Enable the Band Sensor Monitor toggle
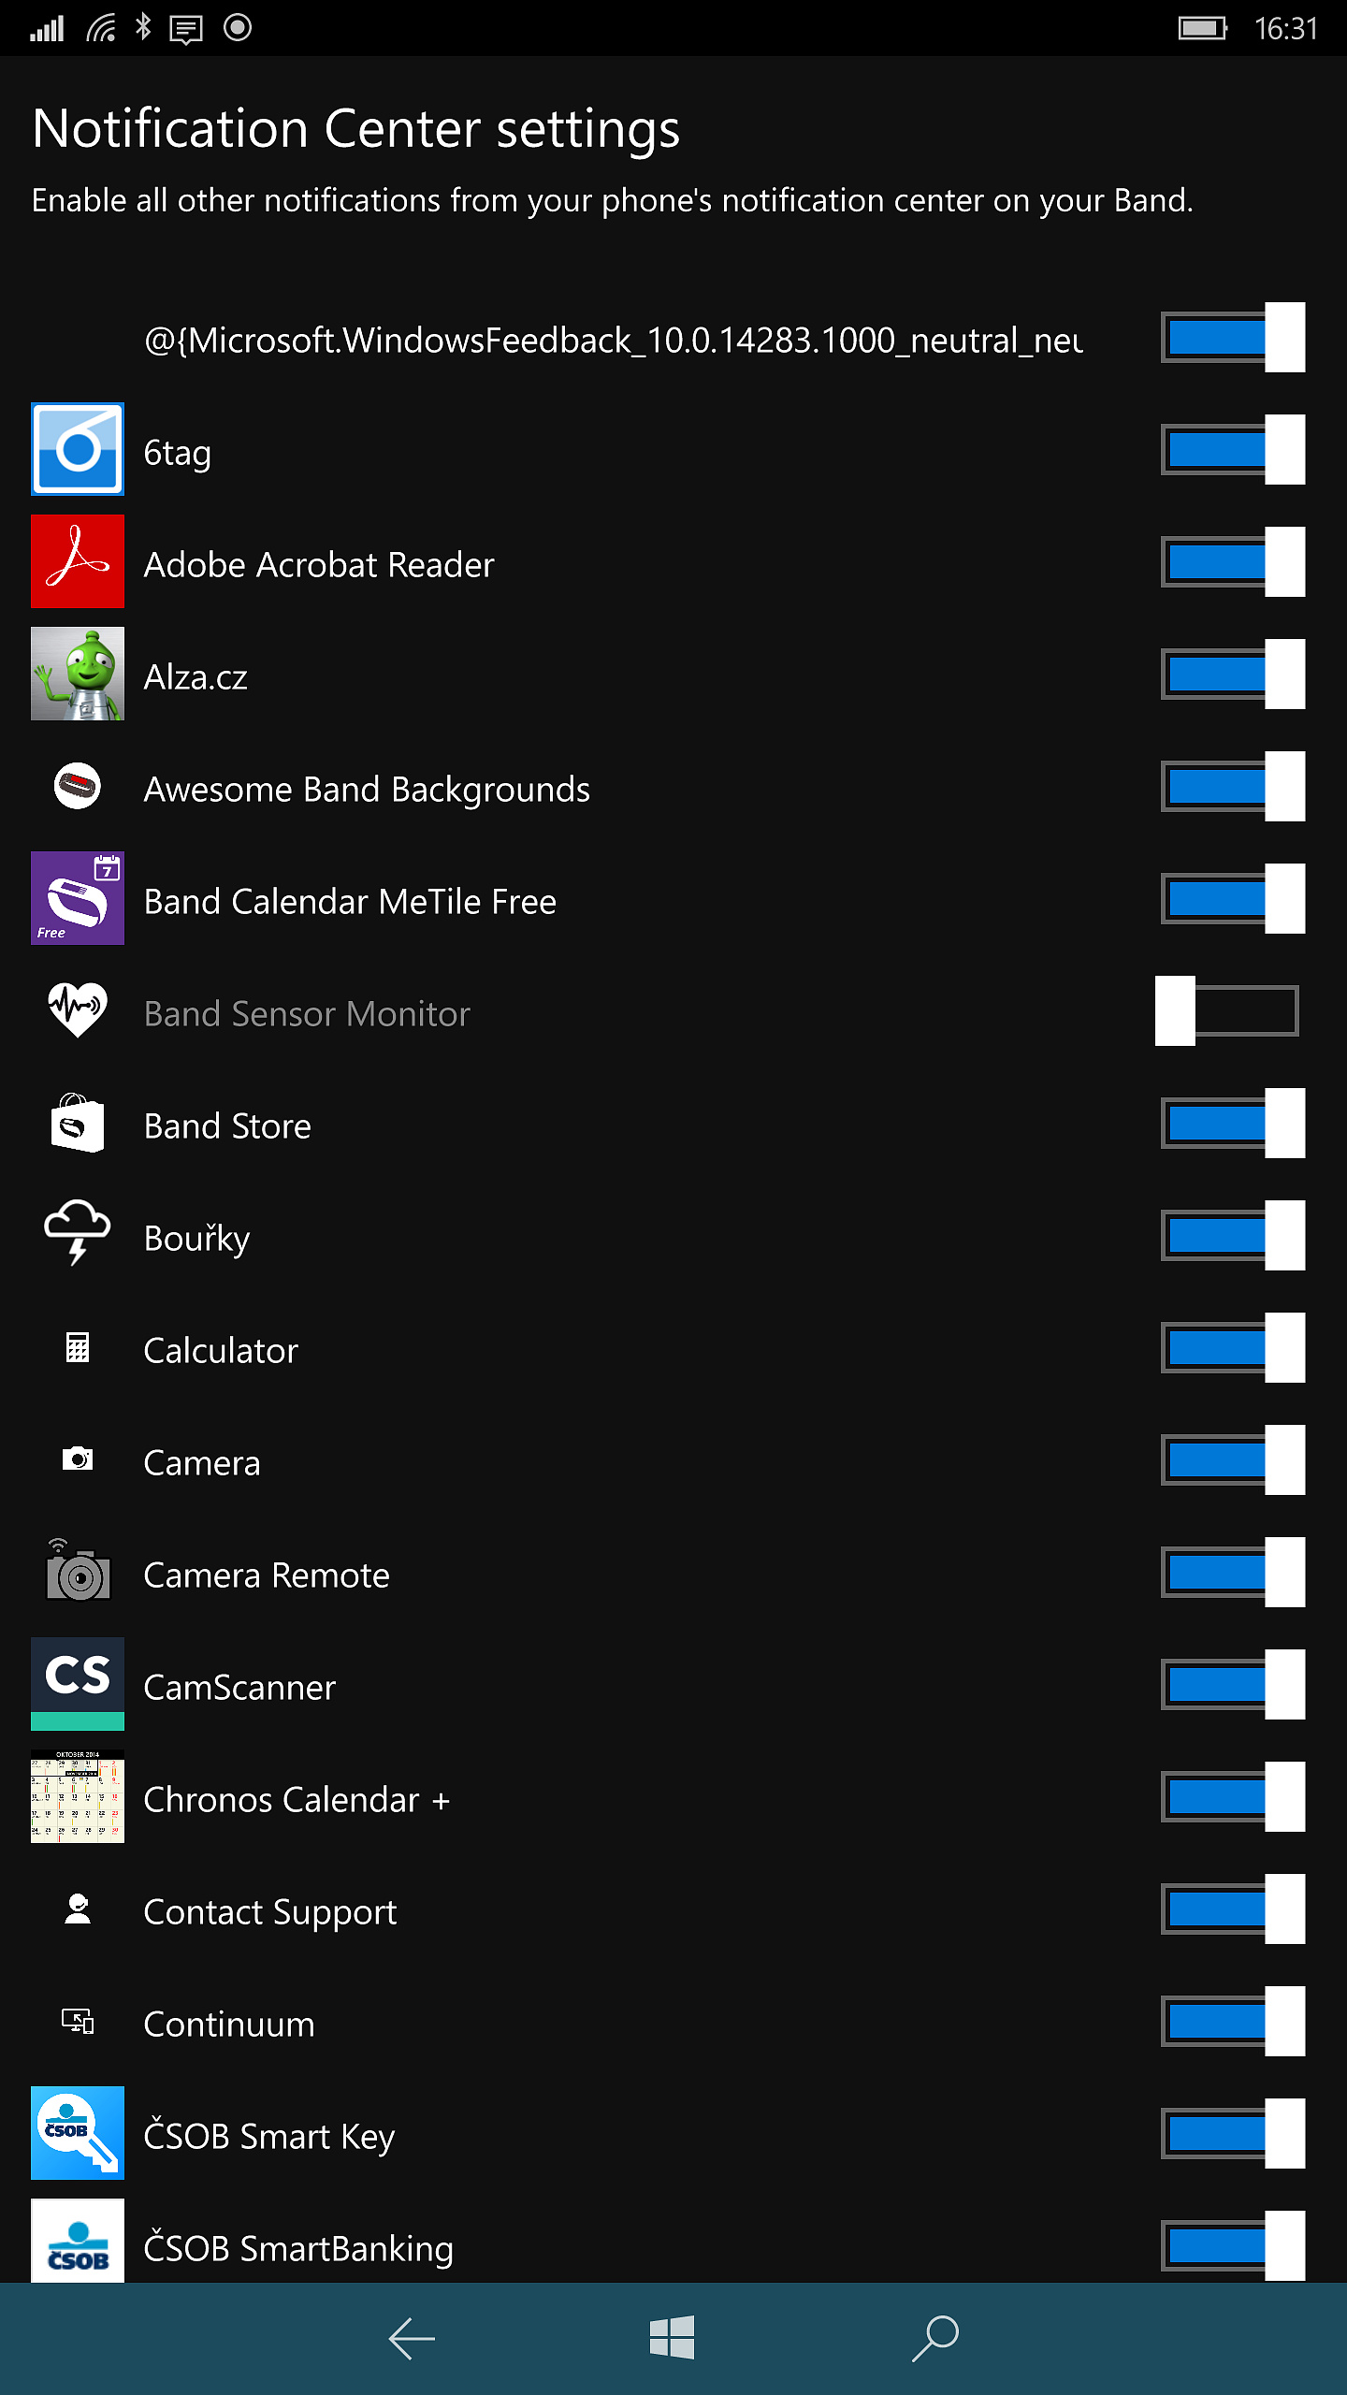 pyautogui.click(x=1227, y=1010)
